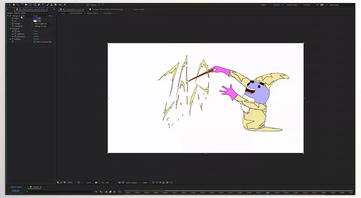Toggle stopwatch for Change By property
361x198 pixels.
(x=13, y=26)
